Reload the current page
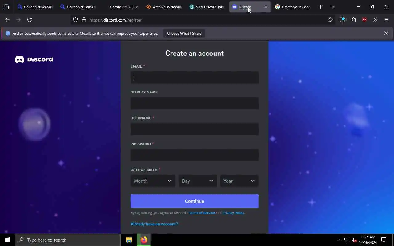Image resolution: width=394 pixels, height=246 pixels. point(30,20)
